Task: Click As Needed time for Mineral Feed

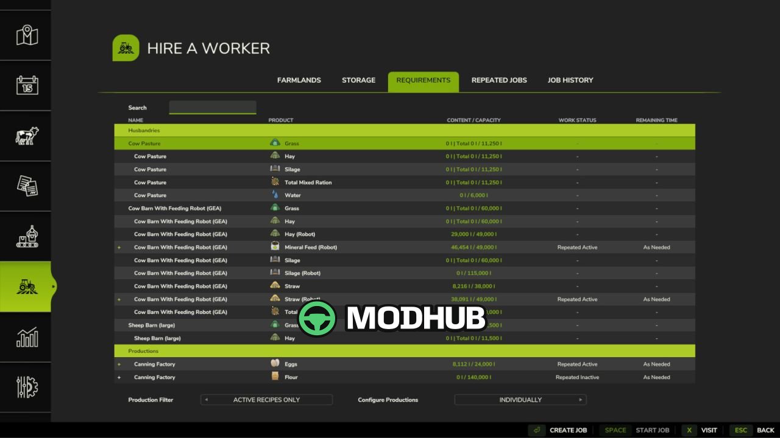Action: (656, 248)
